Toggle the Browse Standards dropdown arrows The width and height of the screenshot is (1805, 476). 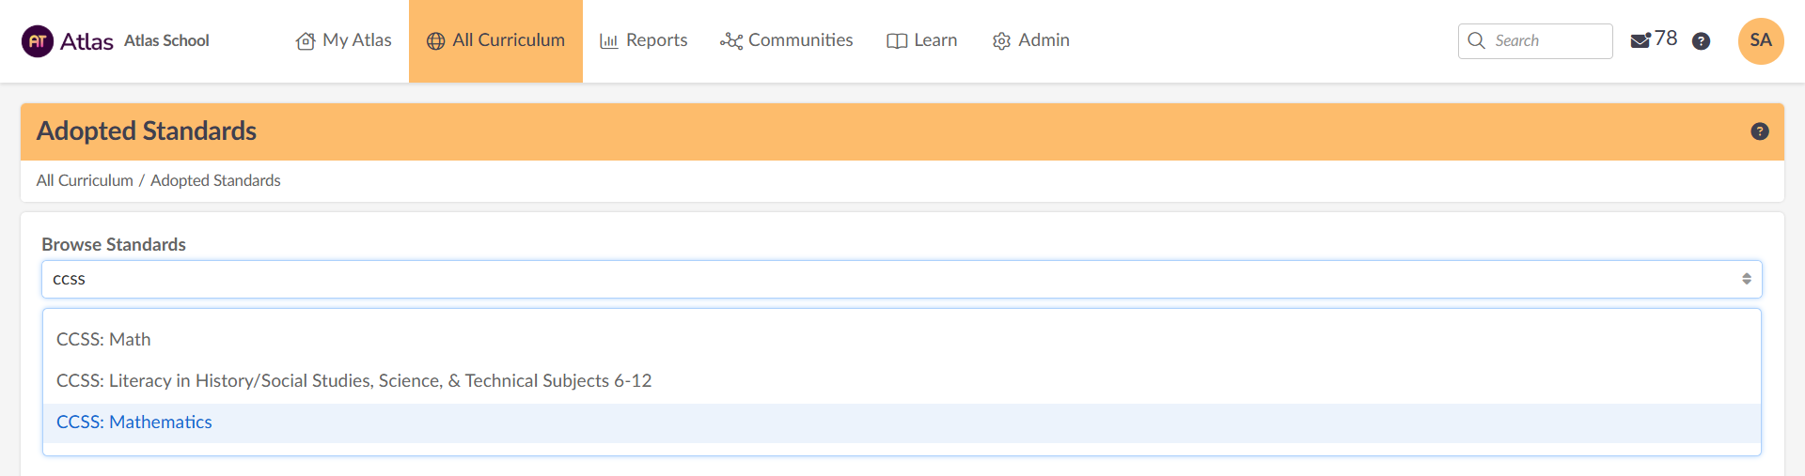(1746, 279)
